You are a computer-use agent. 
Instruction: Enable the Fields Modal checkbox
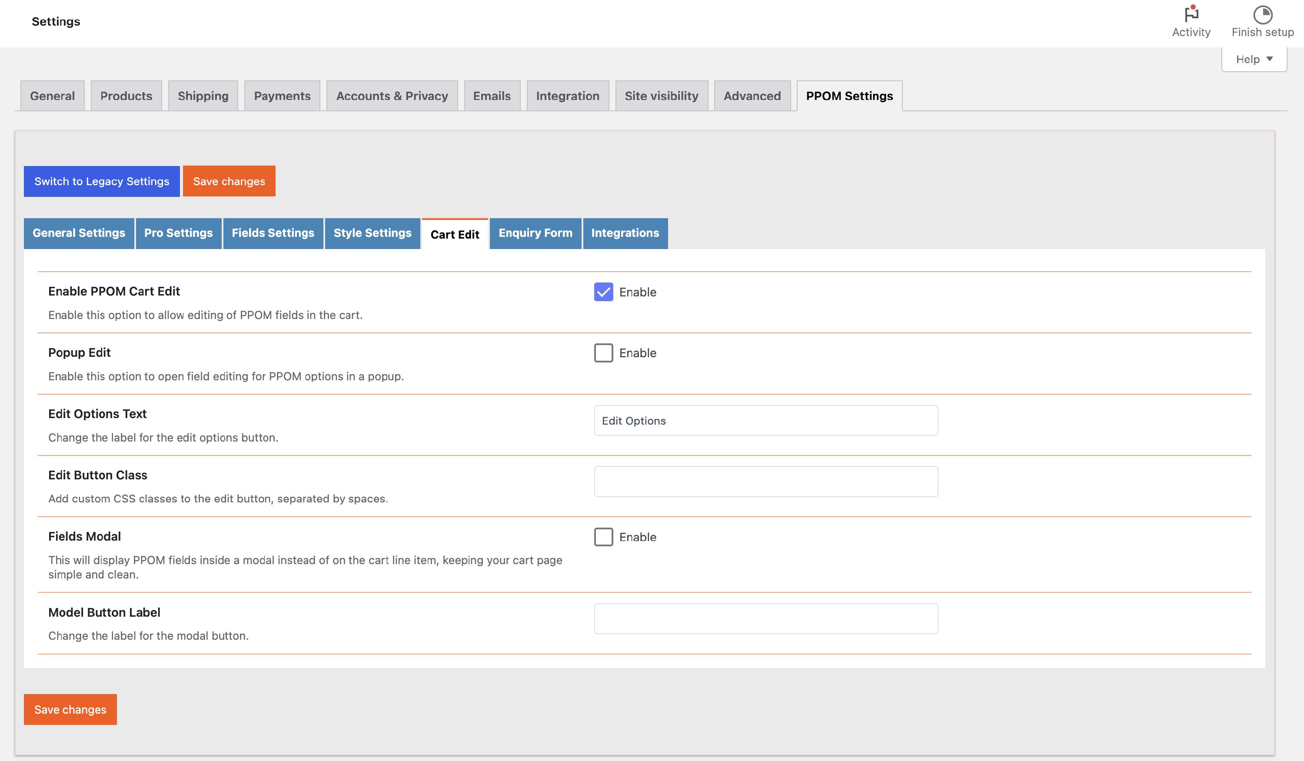point(603,536)
